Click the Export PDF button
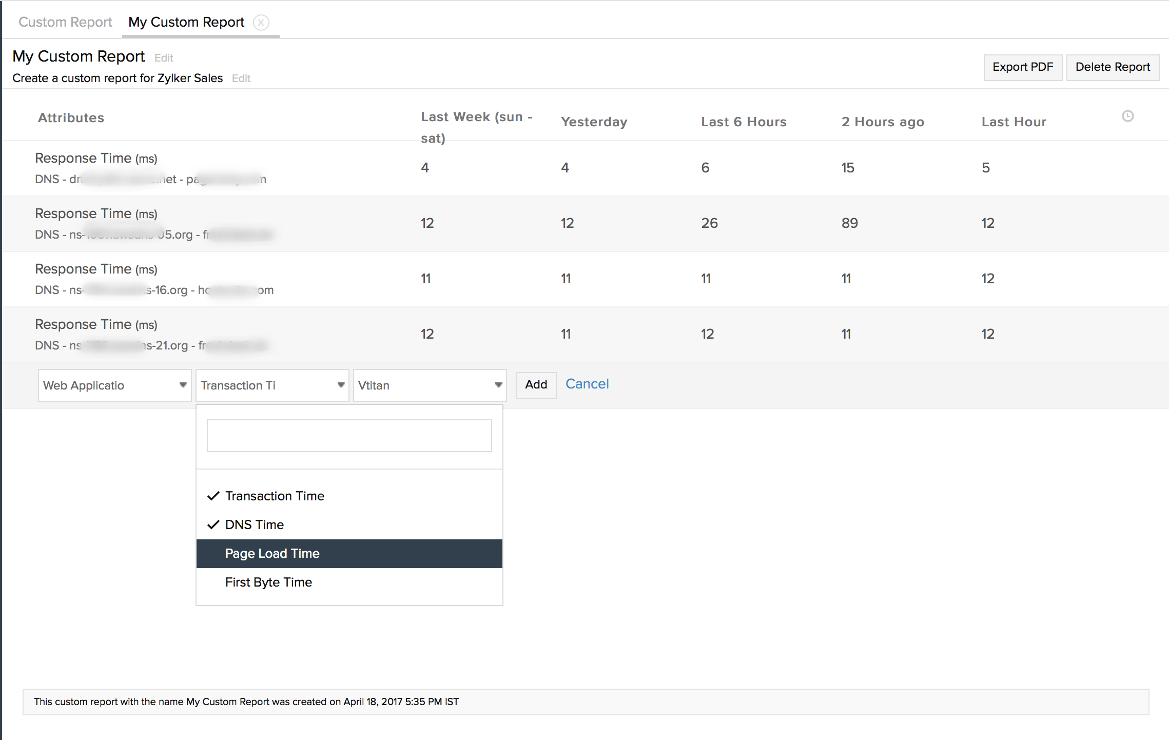 (x=1022, y=67)
